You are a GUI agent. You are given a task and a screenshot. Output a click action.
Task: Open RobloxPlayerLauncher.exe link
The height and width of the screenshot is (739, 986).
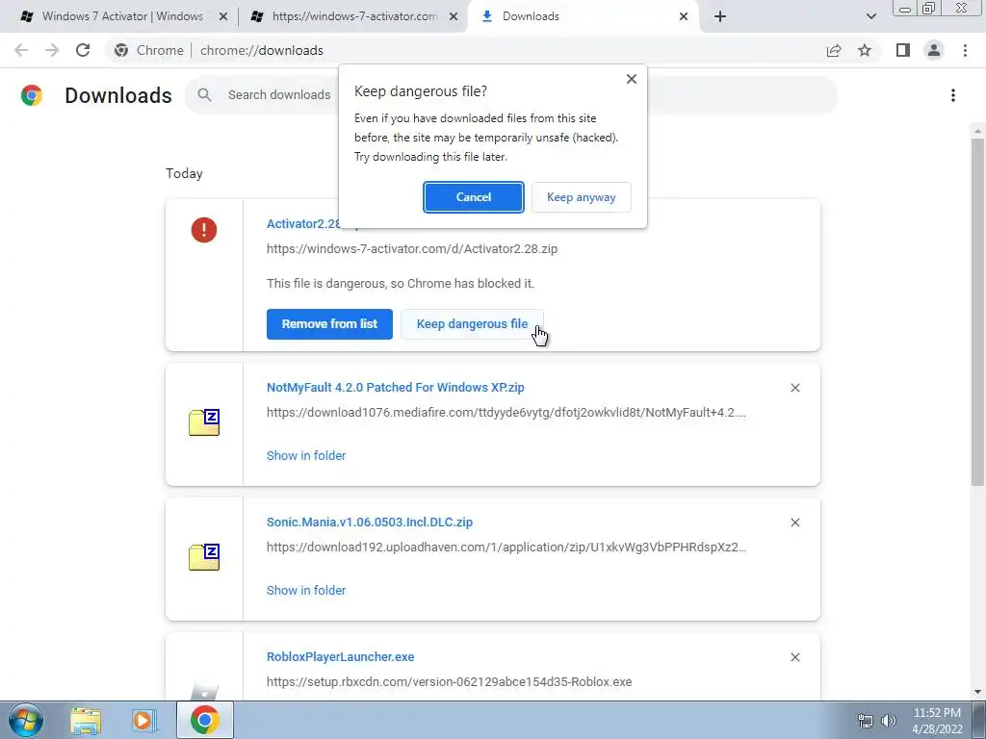coord(340,656)
